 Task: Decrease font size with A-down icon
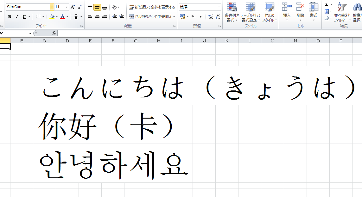click(79, 7)
